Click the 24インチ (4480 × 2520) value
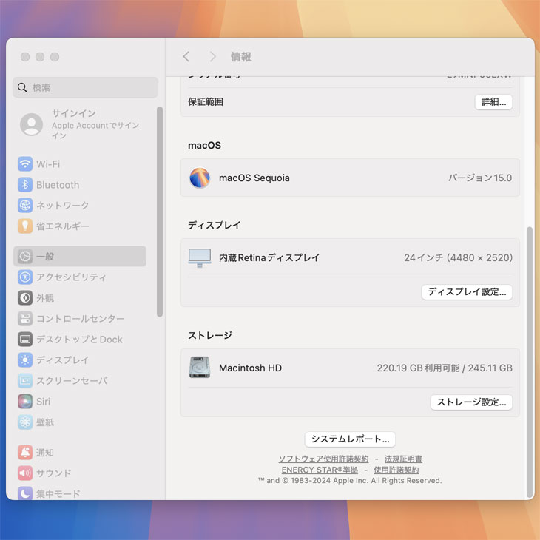The image size is (540, 540). pos(459,258)
